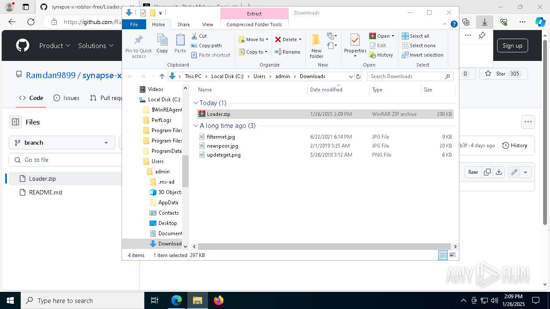The width and height of the screenshot is (550, 309).
Task: Cut the selected file
Action: [x=199, y=36]
